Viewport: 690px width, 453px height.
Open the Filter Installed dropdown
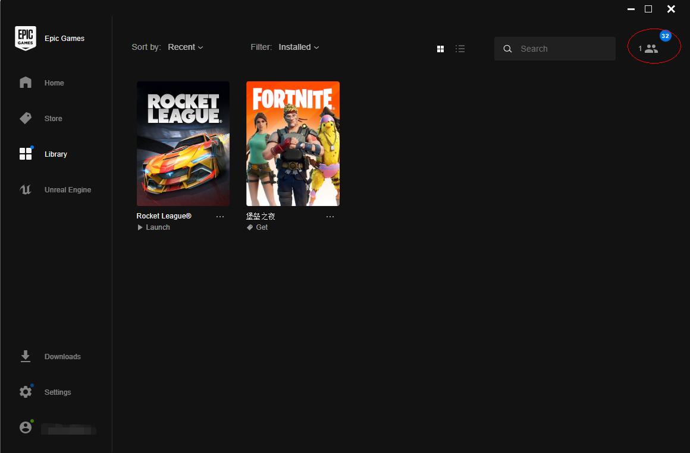pyautogui.click(x=299, y=47)
